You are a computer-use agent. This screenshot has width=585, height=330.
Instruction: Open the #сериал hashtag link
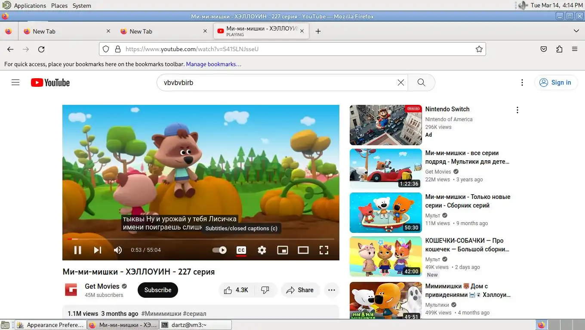coord(194,314)
